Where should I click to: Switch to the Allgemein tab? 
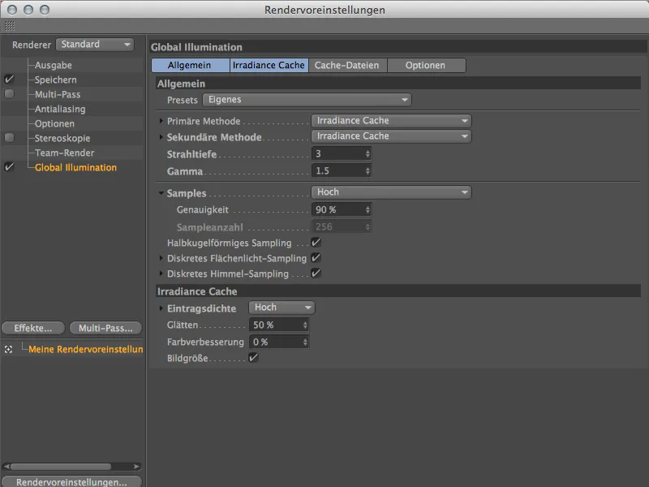191,66
